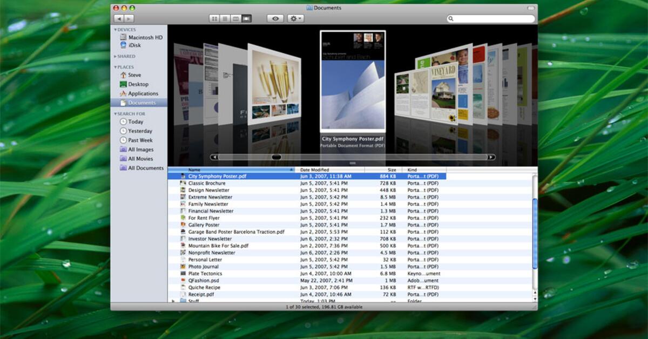Select the City Symphony Poster thumbnail
The image size is (648, 339).
pos(354,81)
